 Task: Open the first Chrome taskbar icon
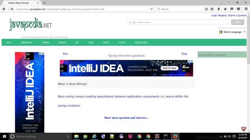[x=139, y=136]
